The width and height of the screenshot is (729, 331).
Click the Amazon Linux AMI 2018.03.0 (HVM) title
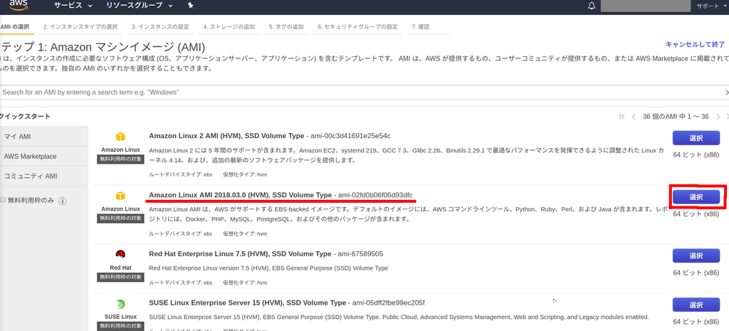(241, 194)
